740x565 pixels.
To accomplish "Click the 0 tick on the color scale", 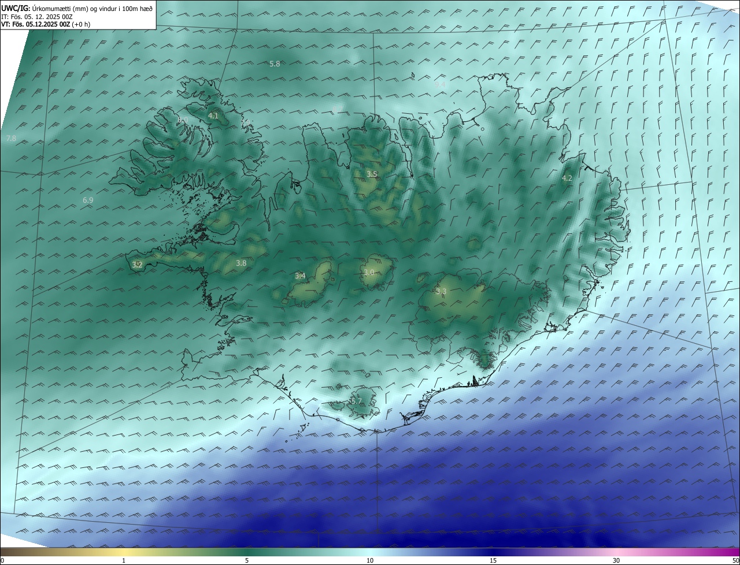I will 2,560.
